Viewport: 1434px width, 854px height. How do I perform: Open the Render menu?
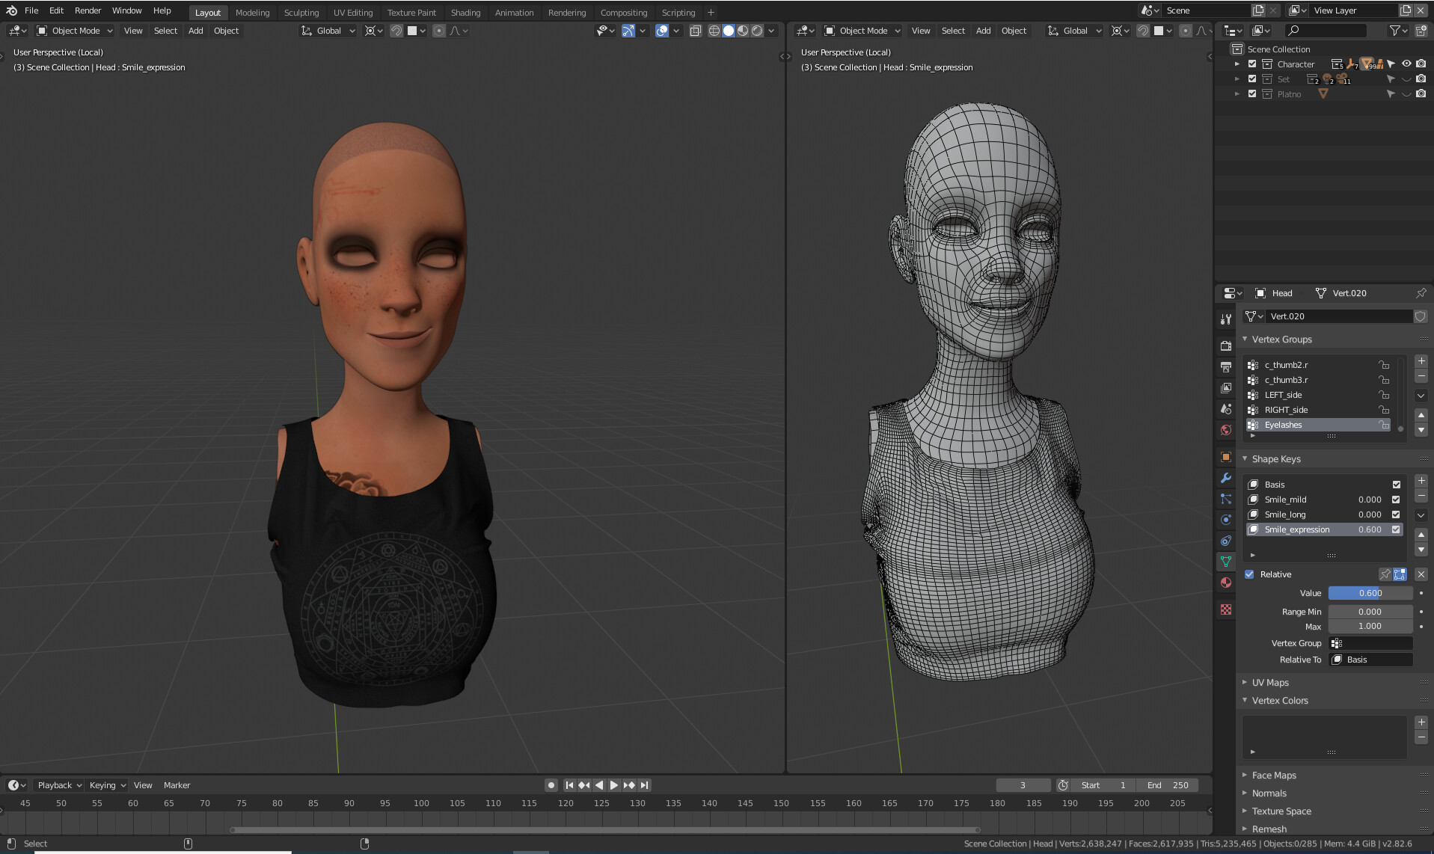click(x=88, y=10)
